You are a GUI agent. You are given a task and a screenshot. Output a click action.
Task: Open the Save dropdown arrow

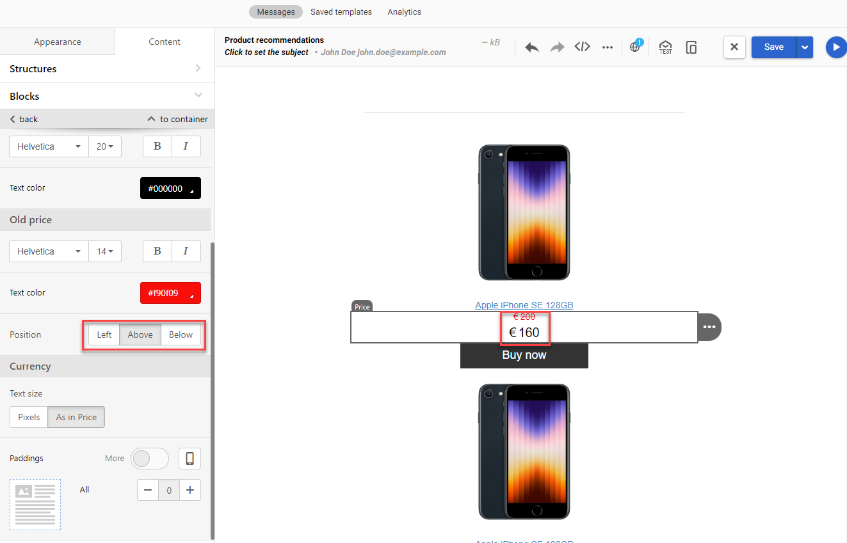[805, 47]
